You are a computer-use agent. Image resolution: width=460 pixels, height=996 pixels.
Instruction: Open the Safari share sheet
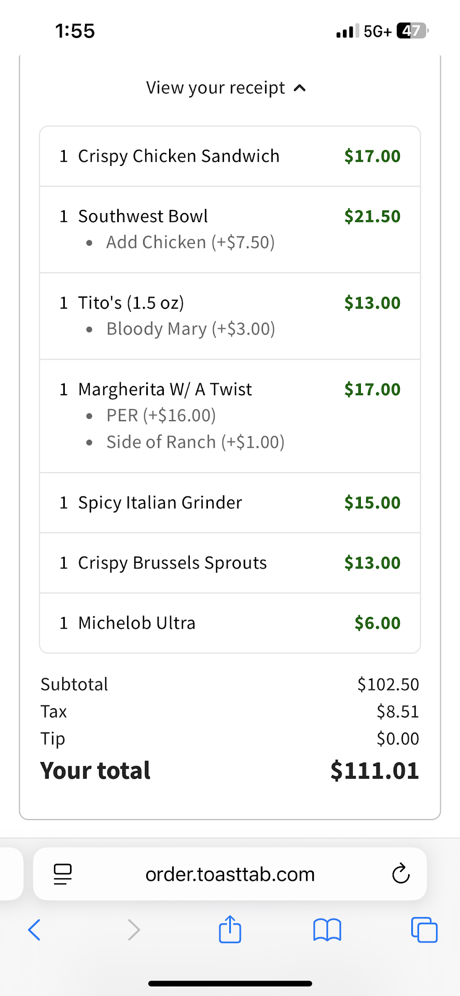230,929
